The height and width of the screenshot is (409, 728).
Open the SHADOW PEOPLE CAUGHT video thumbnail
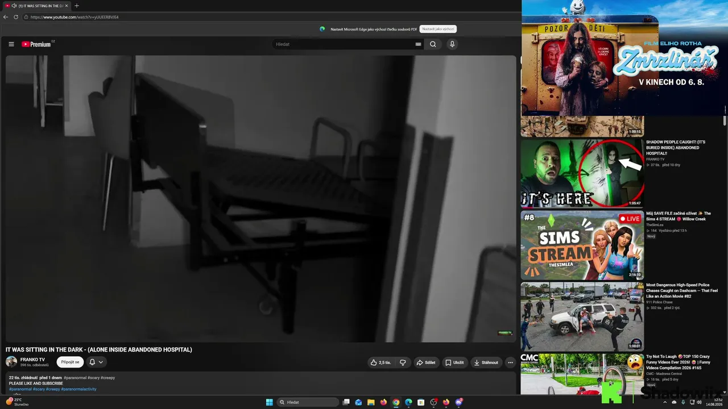[582, 173]
